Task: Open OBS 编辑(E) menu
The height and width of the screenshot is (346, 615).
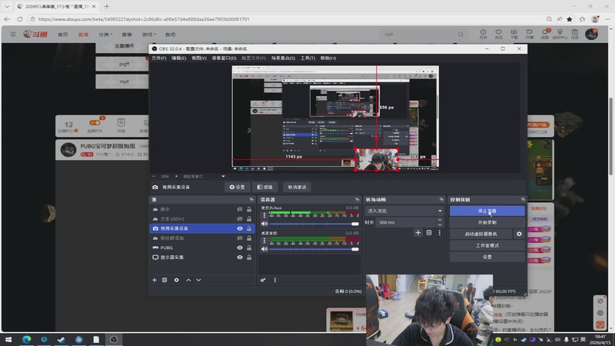Action: 178,58
